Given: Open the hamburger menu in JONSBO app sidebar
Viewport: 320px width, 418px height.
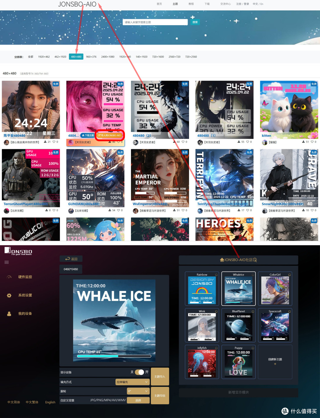Looking at the screenshot, I should [x=7, y=262].
